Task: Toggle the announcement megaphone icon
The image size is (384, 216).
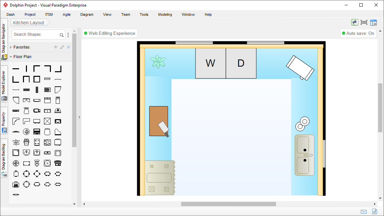Action: 355,22
